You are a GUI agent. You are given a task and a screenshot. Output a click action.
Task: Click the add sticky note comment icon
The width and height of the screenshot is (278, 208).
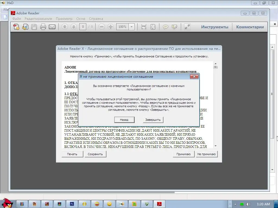(165, 27)
